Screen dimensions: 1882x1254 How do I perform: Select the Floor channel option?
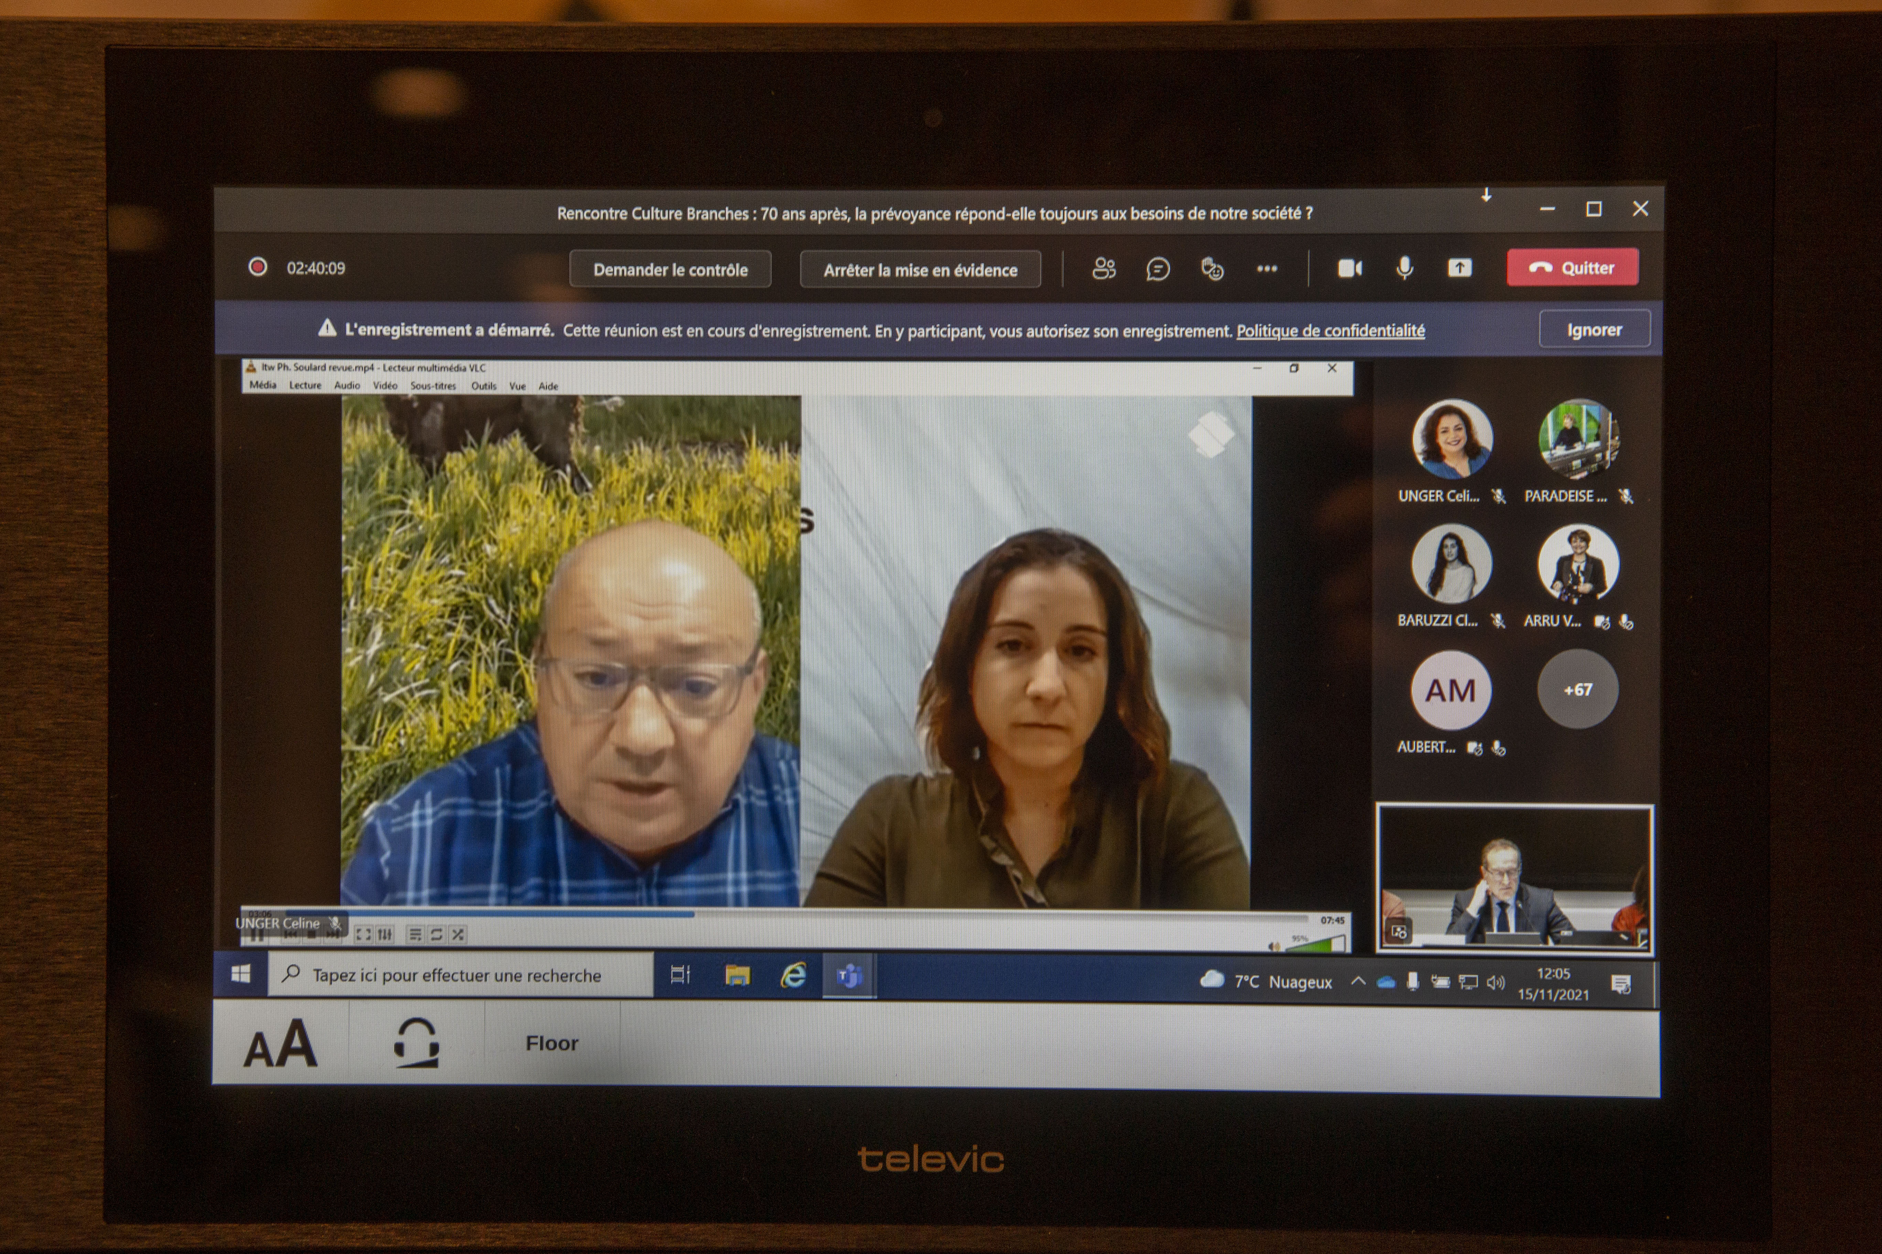(552, 1044)
